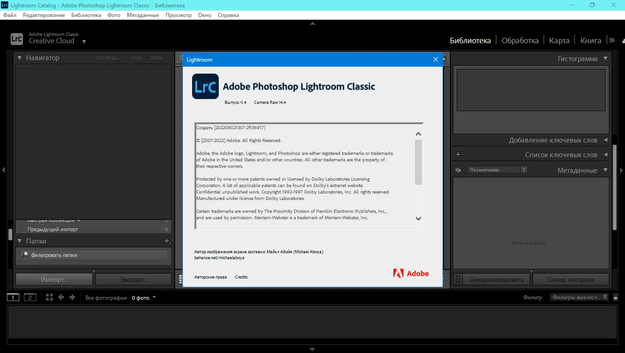Viewport: 625px width, 353px height.
Task: Open the 0 фото source dropdown arrow
Action: point(154,297)
